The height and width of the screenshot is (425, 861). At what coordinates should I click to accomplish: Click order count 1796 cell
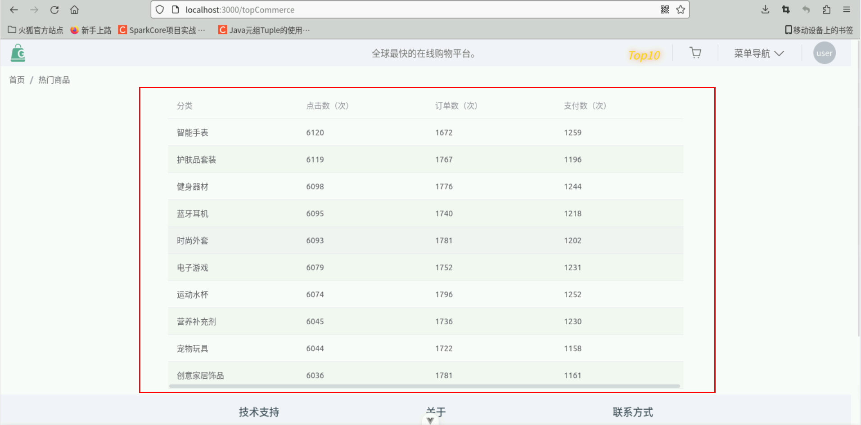point(444,295)
